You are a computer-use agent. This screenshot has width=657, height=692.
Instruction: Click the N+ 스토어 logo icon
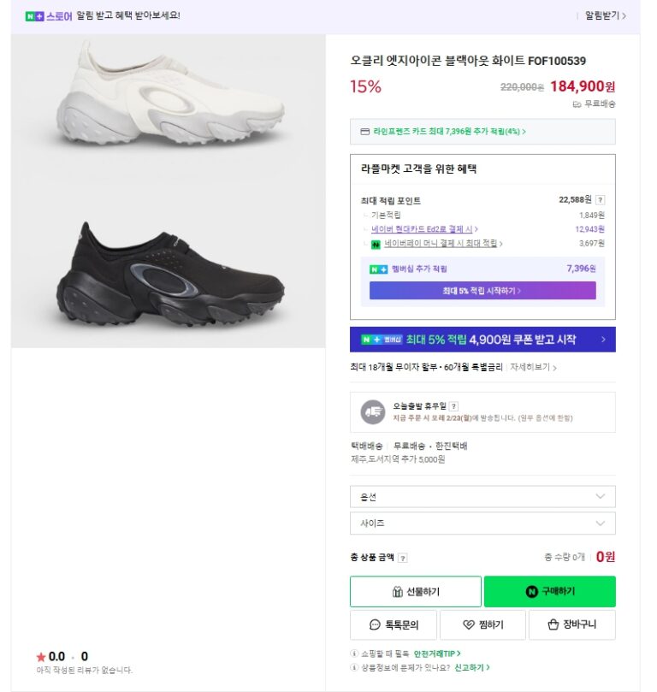tap(34, 15)
